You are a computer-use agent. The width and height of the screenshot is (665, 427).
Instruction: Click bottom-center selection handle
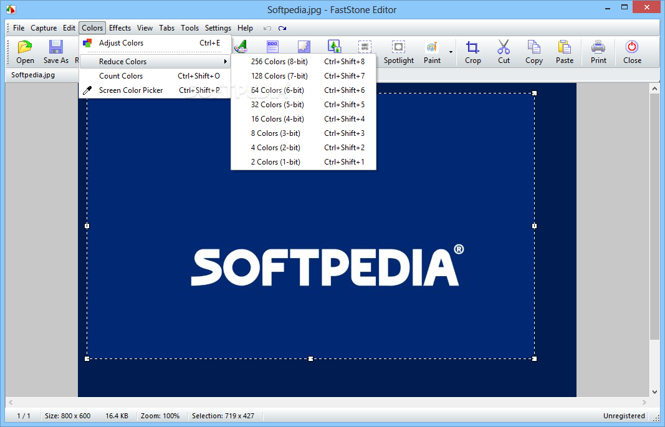310,358
